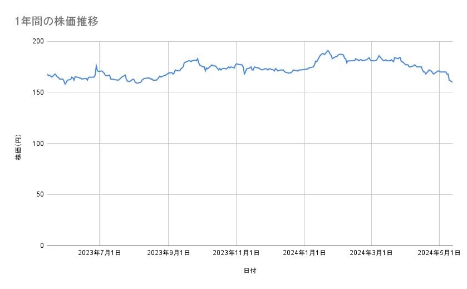467x289 pixels.
Task: Click the 150 label on the vertical axis
Action: point(38,92)
